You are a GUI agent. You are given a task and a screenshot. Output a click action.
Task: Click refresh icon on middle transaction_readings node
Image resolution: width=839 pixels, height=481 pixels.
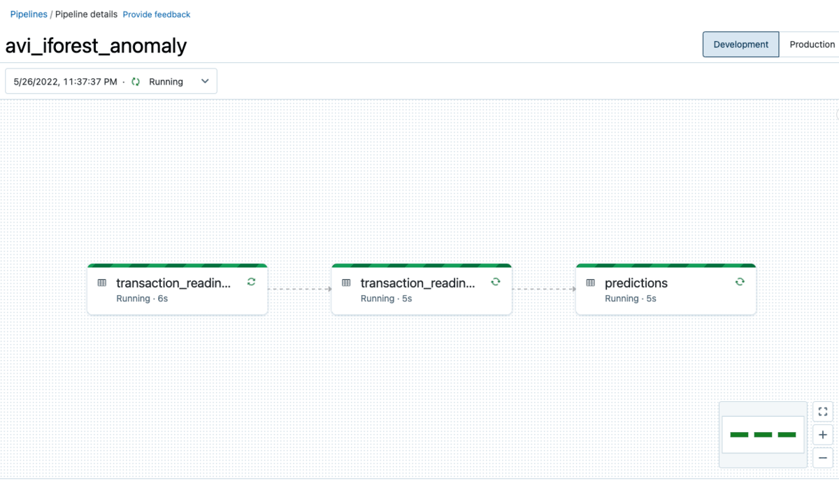pyautogui.click(x=495, y=282)
